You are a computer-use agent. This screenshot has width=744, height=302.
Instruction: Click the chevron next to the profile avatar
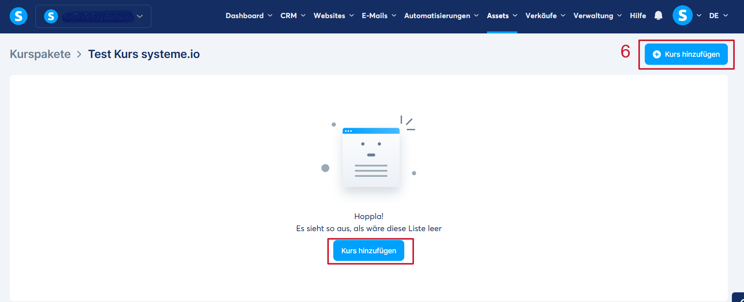tap(699, 16)
